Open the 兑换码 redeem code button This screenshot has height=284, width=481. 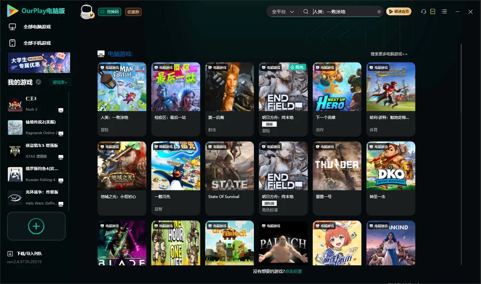[110, 12]
